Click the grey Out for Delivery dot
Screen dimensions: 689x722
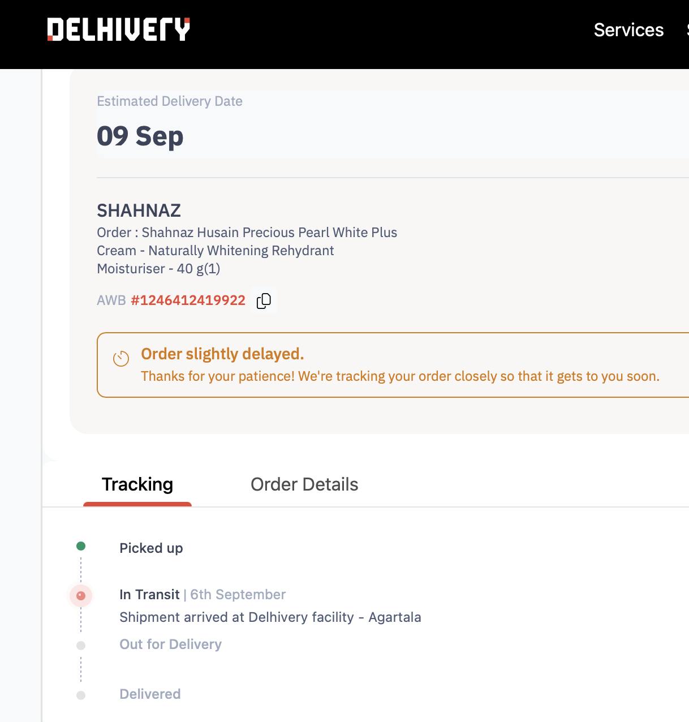(x=81, y=646)
